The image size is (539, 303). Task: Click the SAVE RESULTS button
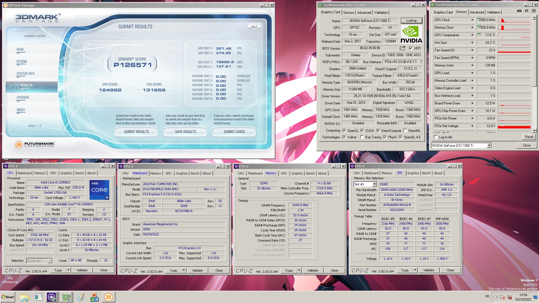point(185,132)
